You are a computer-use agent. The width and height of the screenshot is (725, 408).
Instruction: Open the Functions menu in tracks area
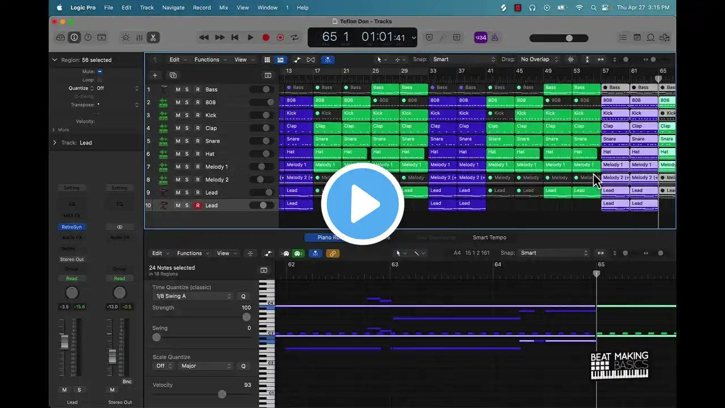point(210,59)
